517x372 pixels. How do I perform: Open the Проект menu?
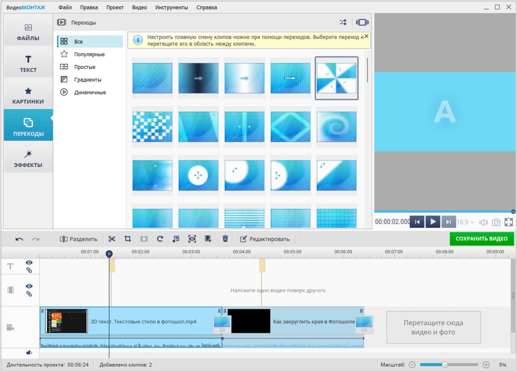[x=115, y=8]
